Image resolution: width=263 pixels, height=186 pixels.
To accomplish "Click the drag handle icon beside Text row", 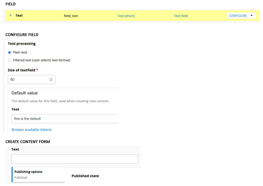I will [11, 15].
